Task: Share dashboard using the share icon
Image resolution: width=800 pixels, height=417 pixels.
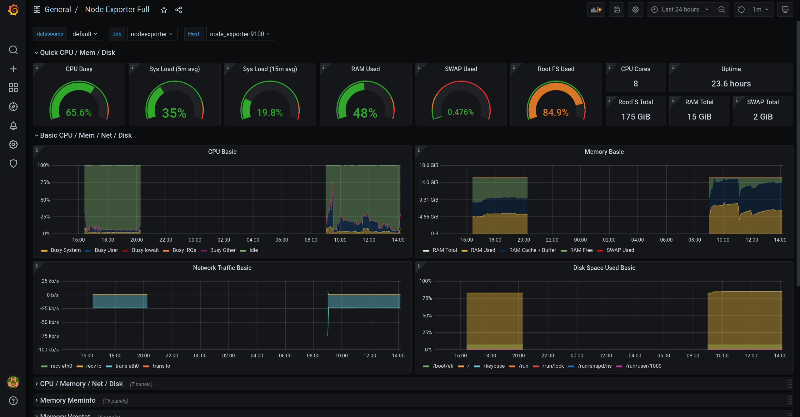Action: tap(178, 10)
